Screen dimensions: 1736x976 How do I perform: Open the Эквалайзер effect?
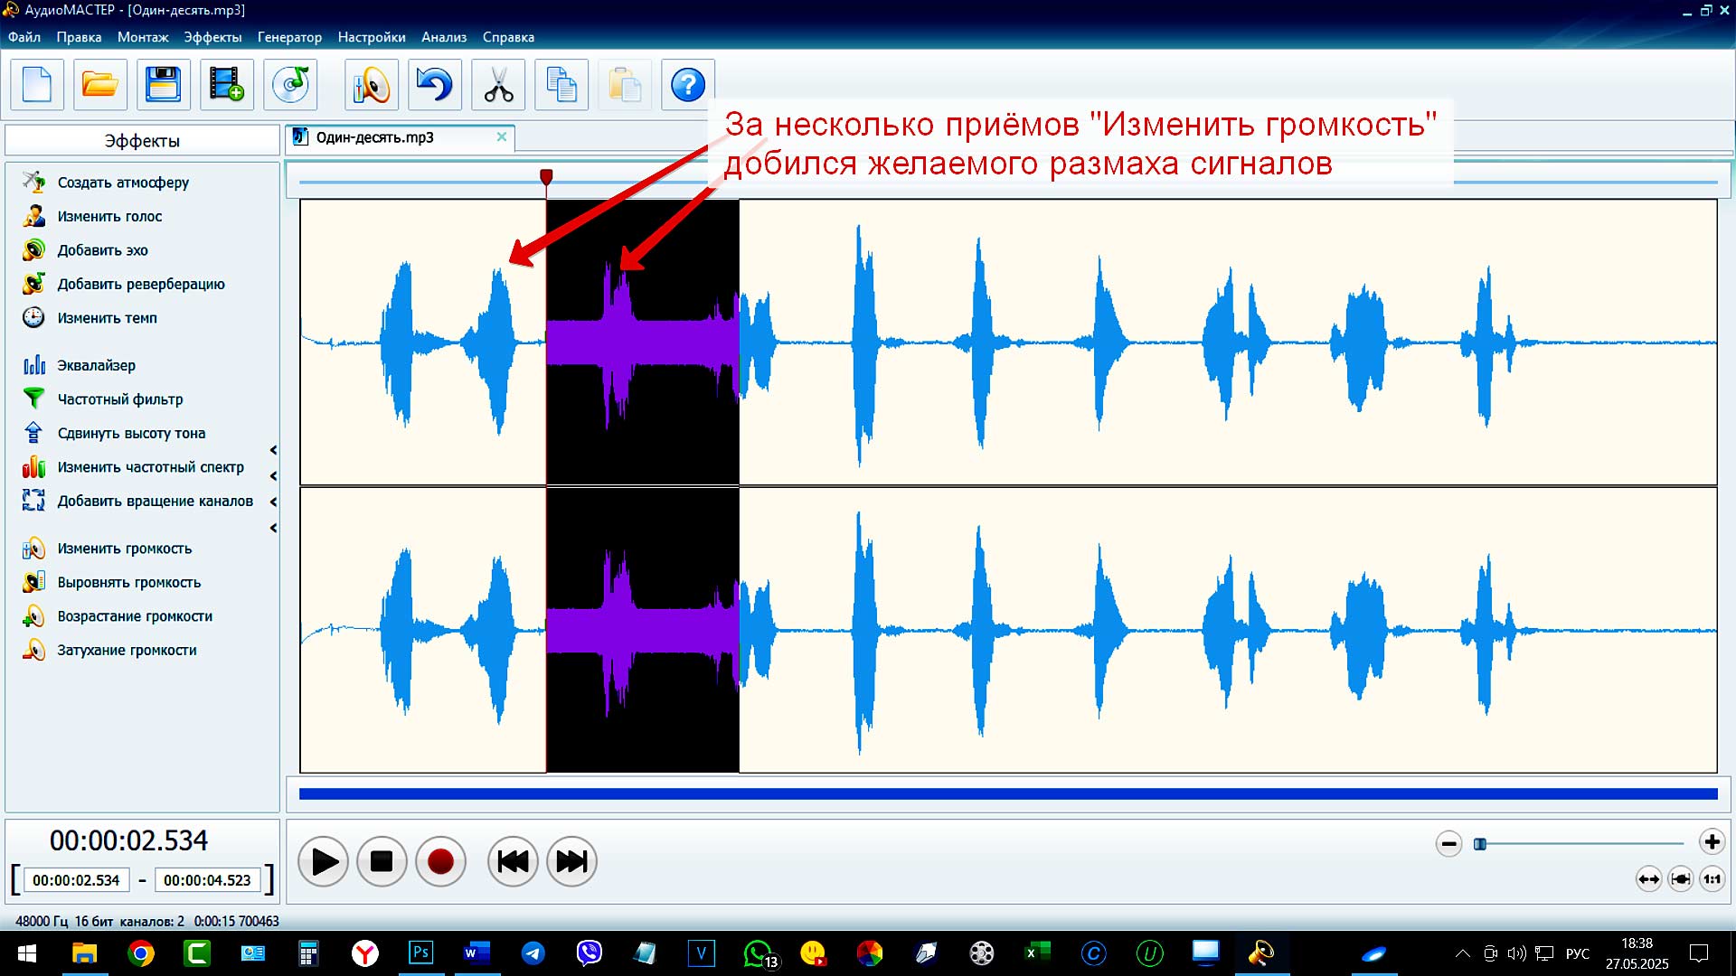pyautogui.click(x=96, y=365)
